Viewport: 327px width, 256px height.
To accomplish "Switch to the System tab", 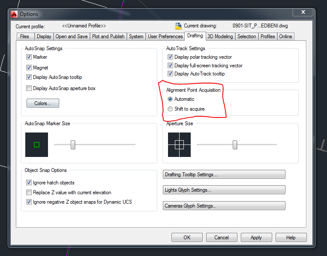I will 136,36.
